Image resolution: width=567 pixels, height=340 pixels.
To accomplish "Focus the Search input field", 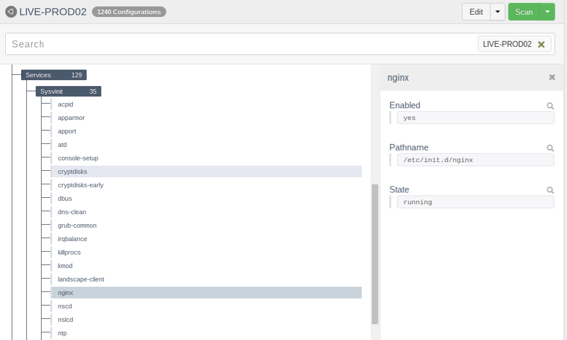I will [x=241, y=44].
